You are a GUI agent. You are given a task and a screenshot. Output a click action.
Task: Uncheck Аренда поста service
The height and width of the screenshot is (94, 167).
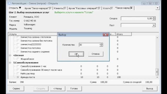[x=18, y=77]
